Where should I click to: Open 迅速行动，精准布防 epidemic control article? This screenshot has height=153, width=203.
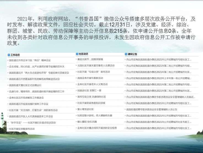[37, 91]
